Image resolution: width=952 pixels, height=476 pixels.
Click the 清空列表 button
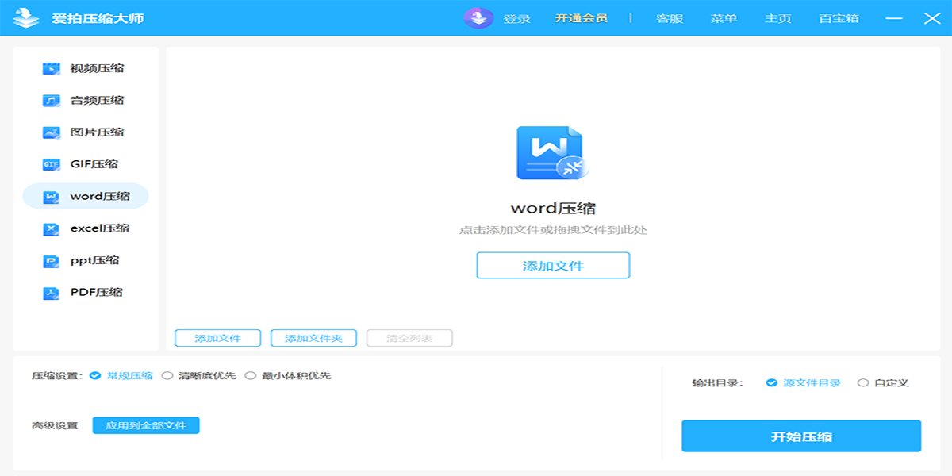click(x=409, y=339)
